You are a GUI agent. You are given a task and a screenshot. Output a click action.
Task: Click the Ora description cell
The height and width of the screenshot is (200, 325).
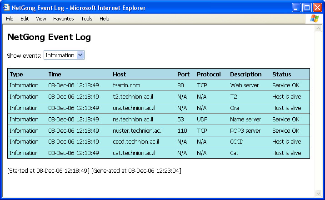click(x=235, y=108)
